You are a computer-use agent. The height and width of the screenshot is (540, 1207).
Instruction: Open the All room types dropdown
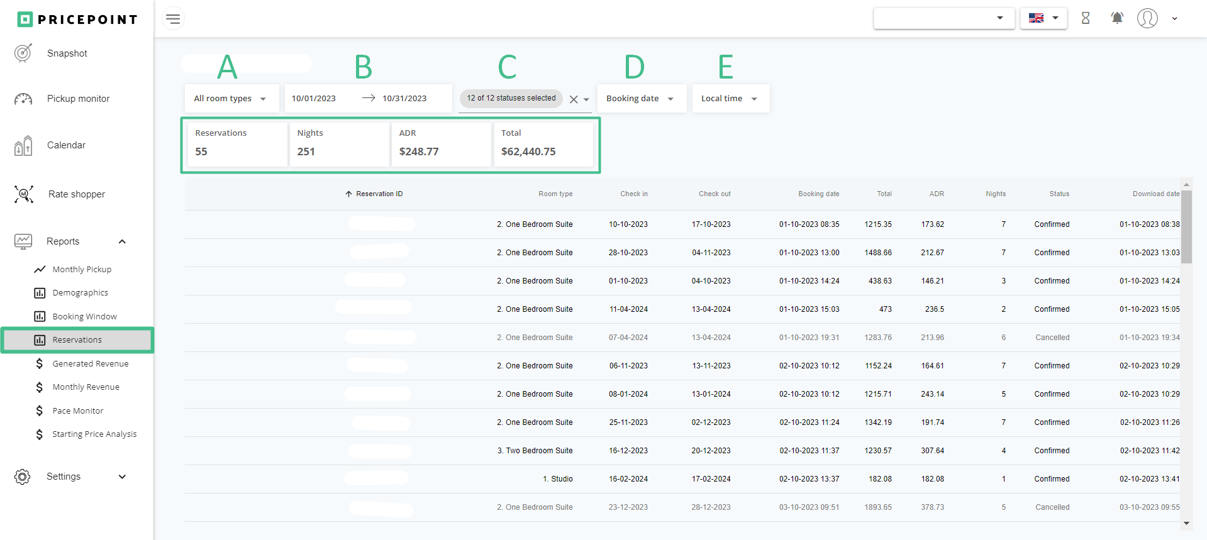click(231, 99)
